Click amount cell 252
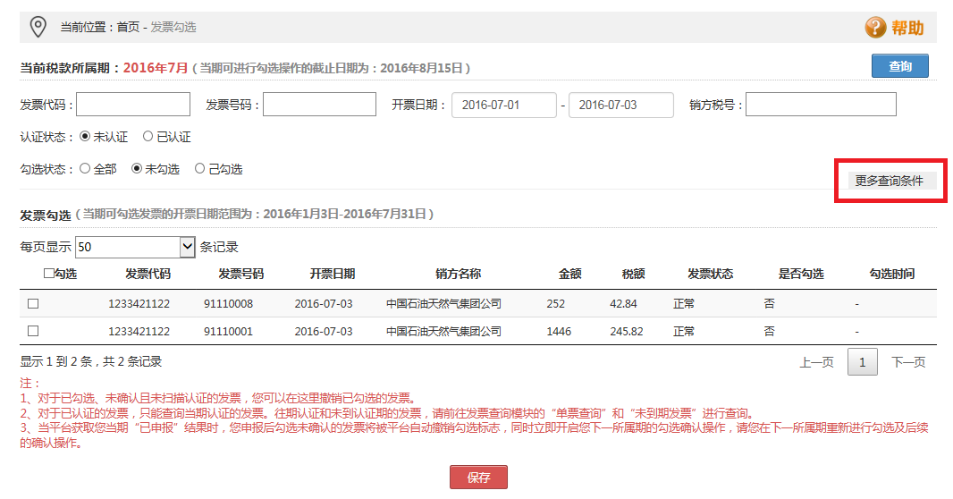This screenshot has height=499, width=953. 555,304
